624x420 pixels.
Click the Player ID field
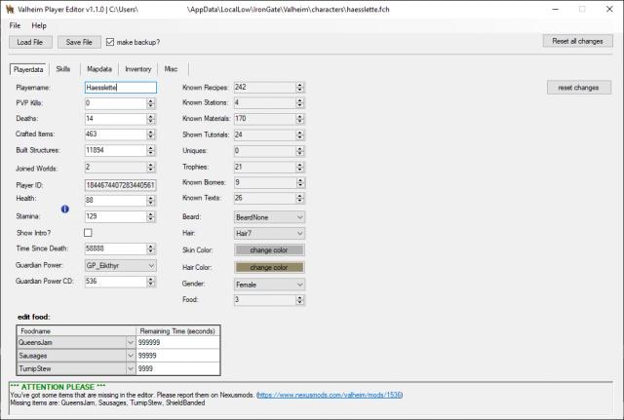coord(121,185)
